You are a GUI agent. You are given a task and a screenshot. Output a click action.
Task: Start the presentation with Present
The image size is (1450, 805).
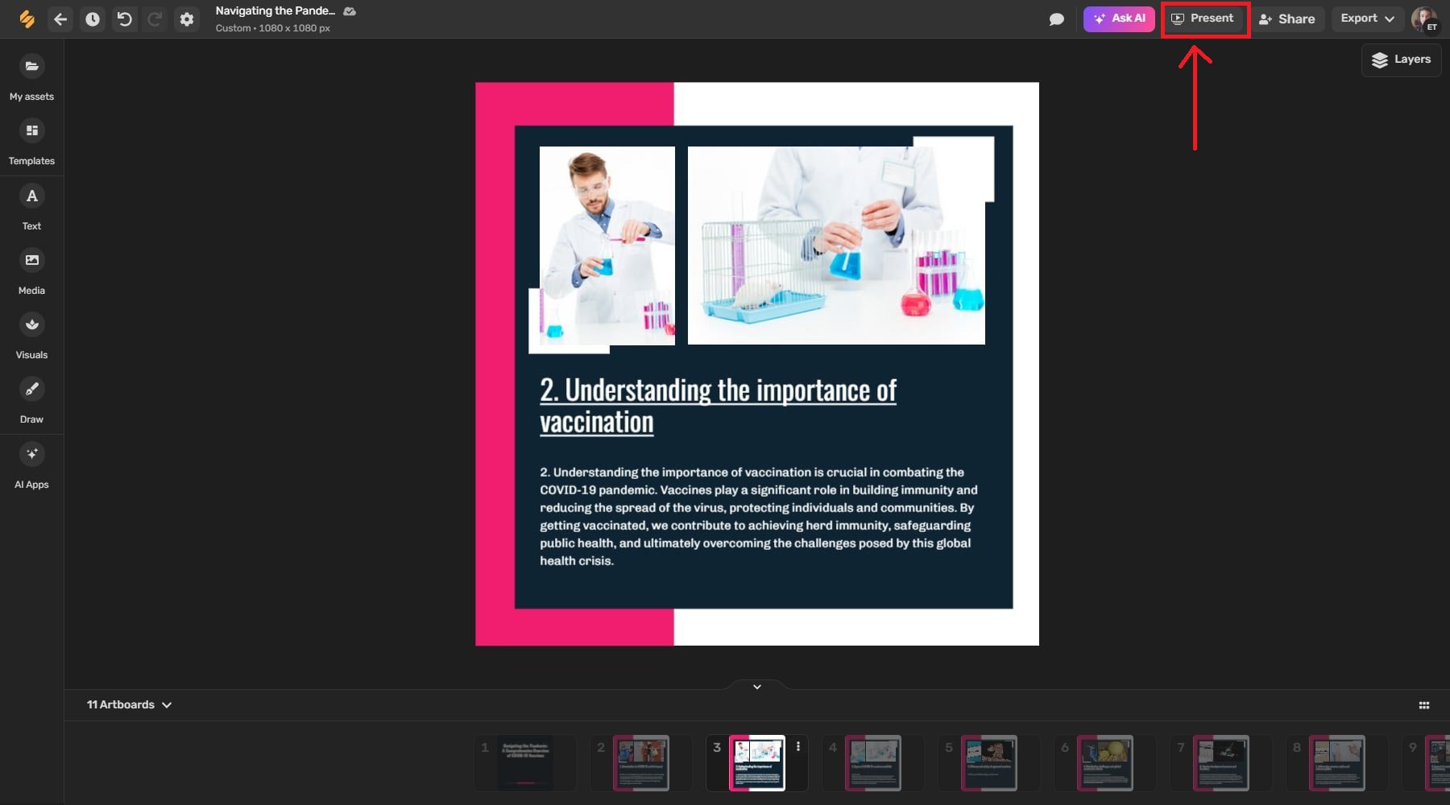coord(1204,18)
